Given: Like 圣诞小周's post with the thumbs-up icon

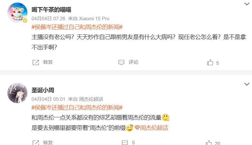Looking at the screenshot, I should 209,143.
